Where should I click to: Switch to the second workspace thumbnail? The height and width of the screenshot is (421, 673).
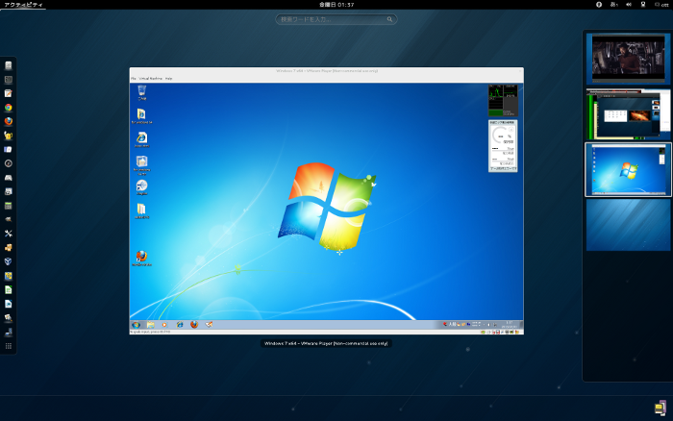tap(628, 113)
